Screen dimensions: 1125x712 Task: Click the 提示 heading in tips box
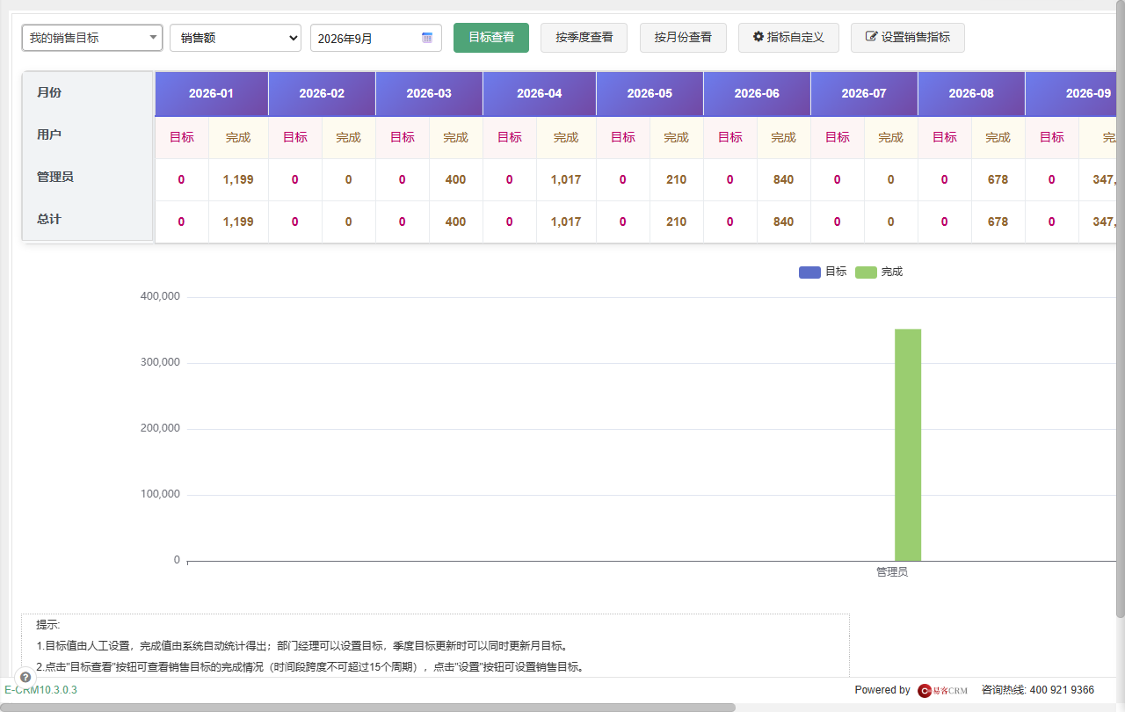(47, 625)
